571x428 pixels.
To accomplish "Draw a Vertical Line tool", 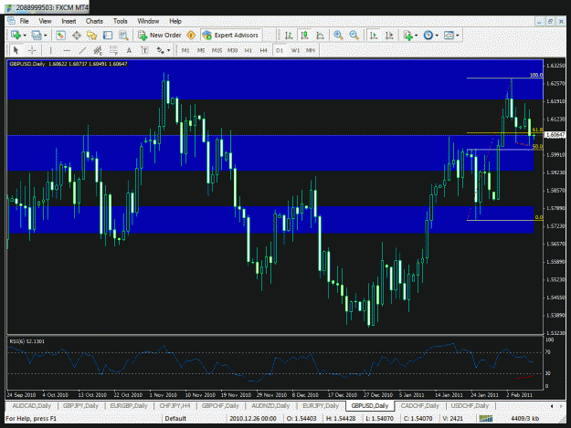I will (50, 50).
